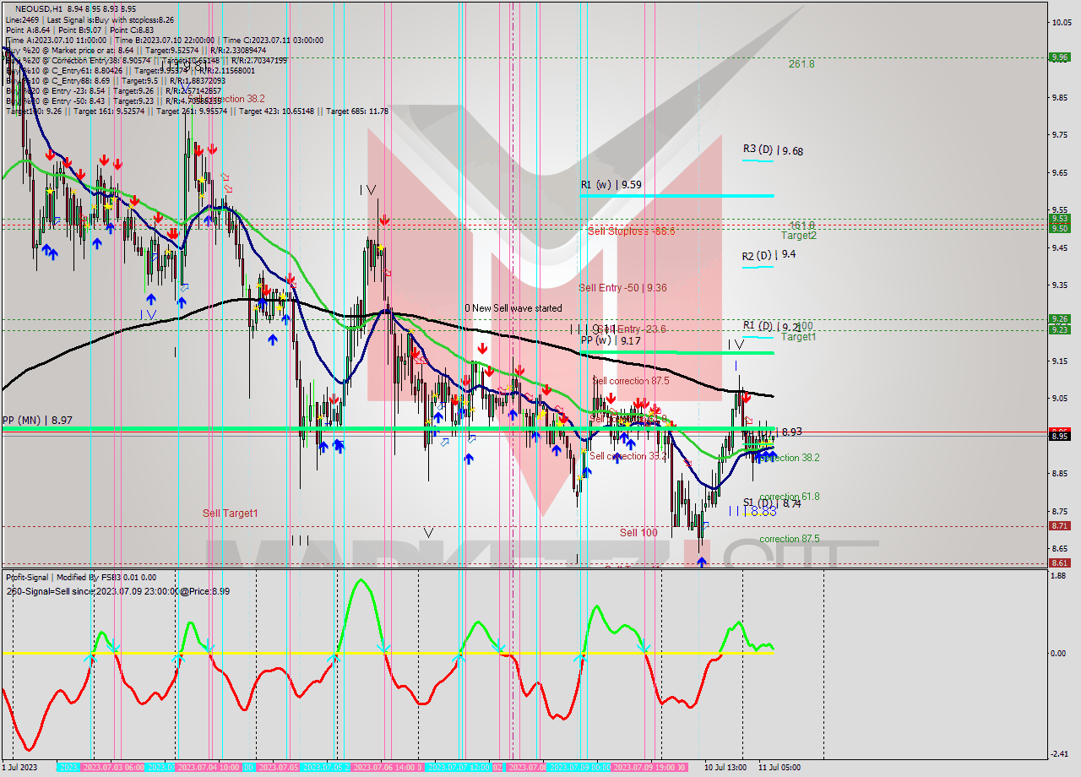Viewport: 1081px width, 777px height.
Task: Click the '2023.07.06 14:00' time marker
Action: [x=386, y=768]
